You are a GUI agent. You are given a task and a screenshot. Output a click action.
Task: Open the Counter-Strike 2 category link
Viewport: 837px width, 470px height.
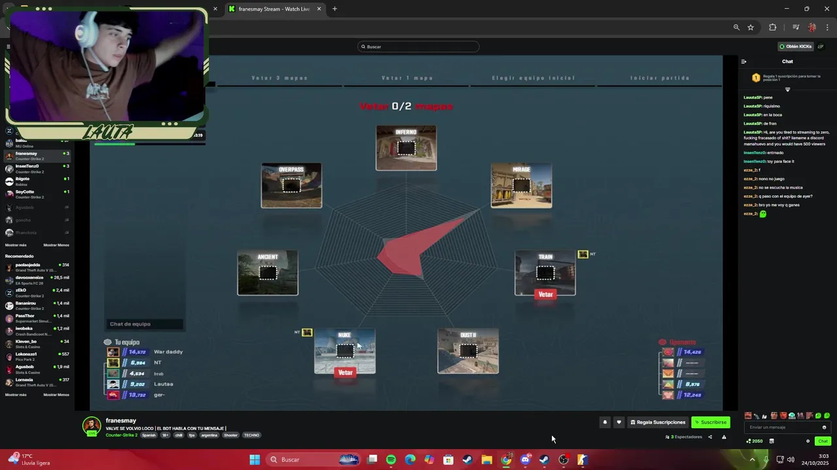point(122,435)
